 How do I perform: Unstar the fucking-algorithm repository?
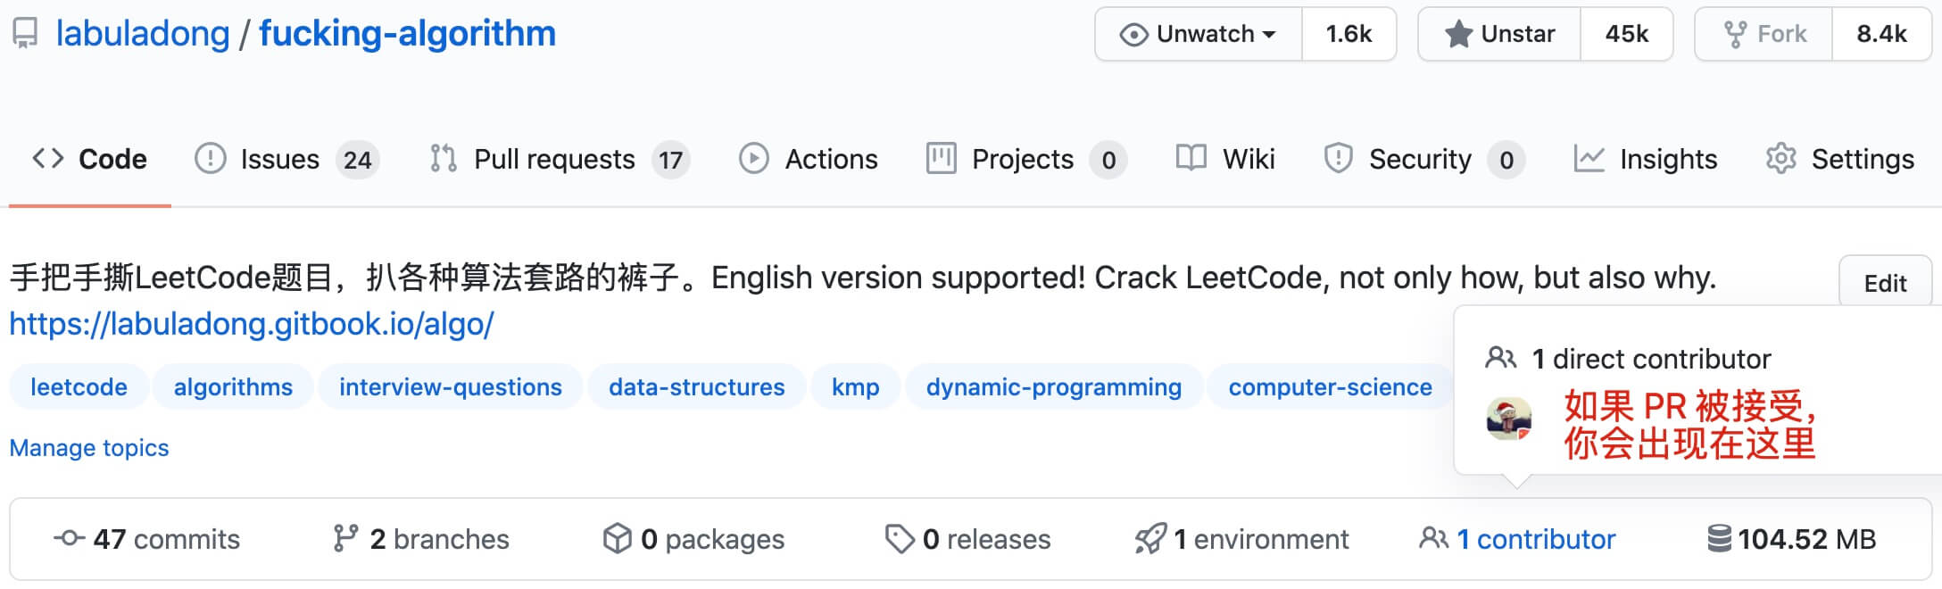1500,34
